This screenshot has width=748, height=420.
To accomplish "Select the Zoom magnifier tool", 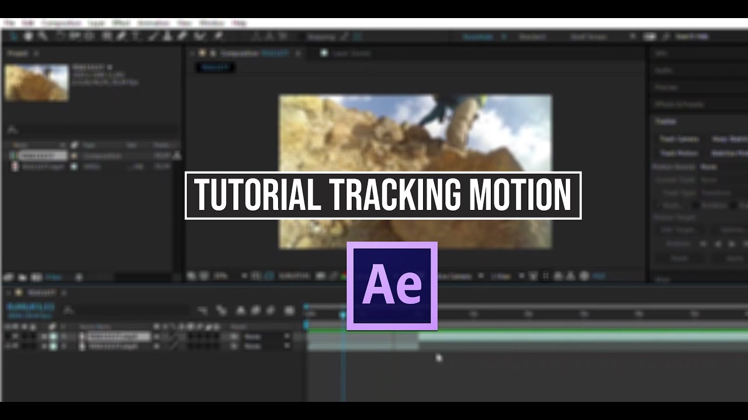I will [42, 36].
